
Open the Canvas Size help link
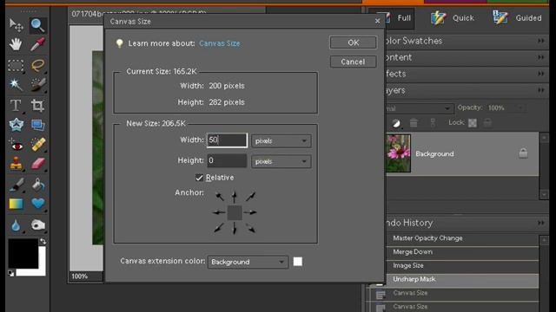(x=220, y=43)
